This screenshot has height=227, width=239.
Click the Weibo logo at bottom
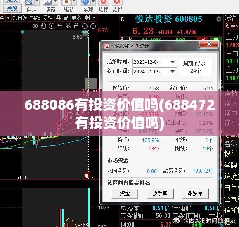click(x=177, y=220)
